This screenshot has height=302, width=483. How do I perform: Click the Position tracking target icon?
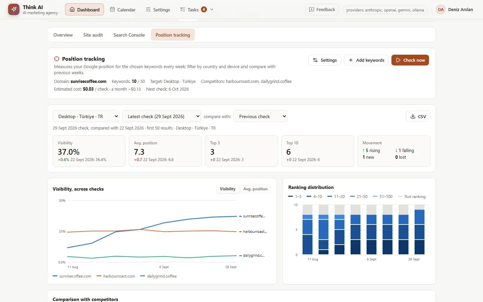pos(57,59)
